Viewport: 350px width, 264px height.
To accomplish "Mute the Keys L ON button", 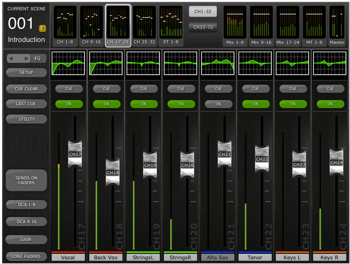I will [x=293, y=104].
